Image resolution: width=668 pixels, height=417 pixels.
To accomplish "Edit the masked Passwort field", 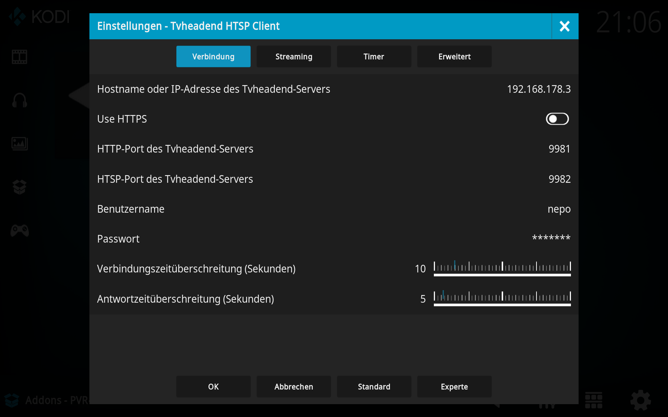I will tap(551, 238).
